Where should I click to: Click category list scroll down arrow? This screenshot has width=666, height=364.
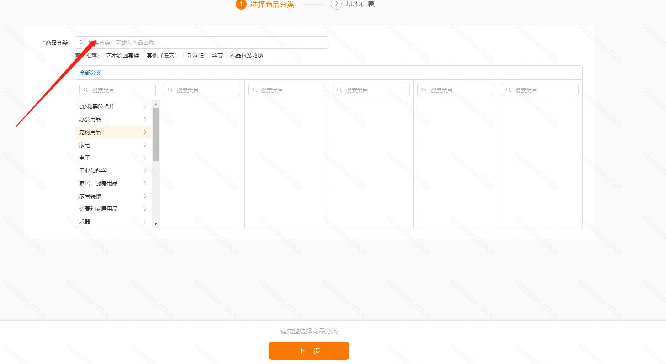(x=155, y=224)
